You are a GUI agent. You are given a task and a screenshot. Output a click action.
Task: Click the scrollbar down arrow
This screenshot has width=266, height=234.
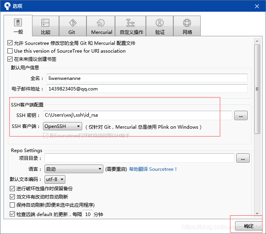[257, 214]
